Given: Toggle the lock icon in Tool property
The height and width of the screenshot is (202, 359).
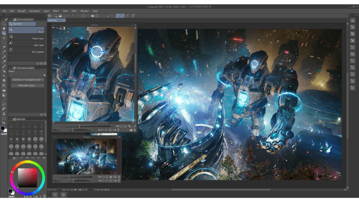Looking at the screenshot, I should [x=44, y=75].
